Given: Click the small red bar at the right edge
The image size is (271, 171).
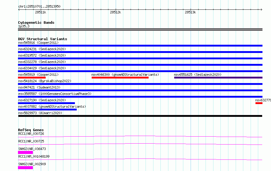Looking at the screenshot, I should point(259,103).
